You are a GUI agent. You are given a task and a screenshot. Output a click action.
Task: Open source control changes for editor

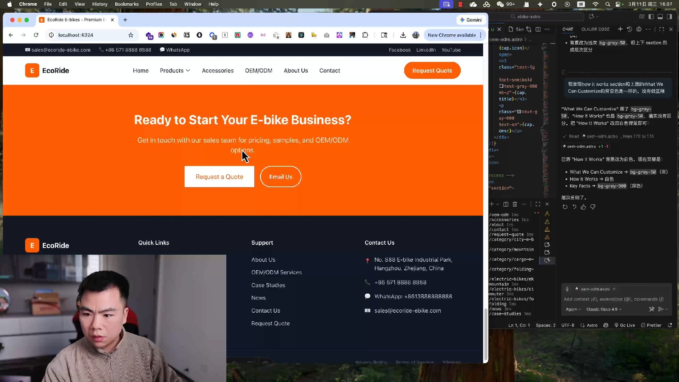(x=529, y=29)
